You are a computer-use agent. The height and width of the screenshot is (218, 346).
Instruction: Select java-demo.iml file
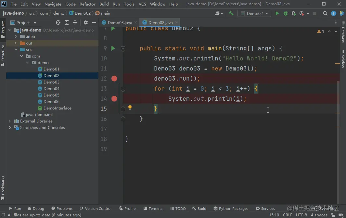(39, 114)
